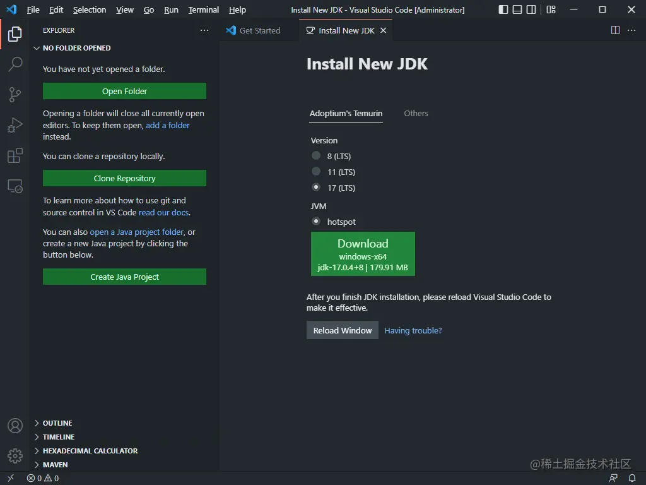The height and width of the screenshot is (485, 646).
Task: Click the Create Java Project button
Action: [124, 277]
